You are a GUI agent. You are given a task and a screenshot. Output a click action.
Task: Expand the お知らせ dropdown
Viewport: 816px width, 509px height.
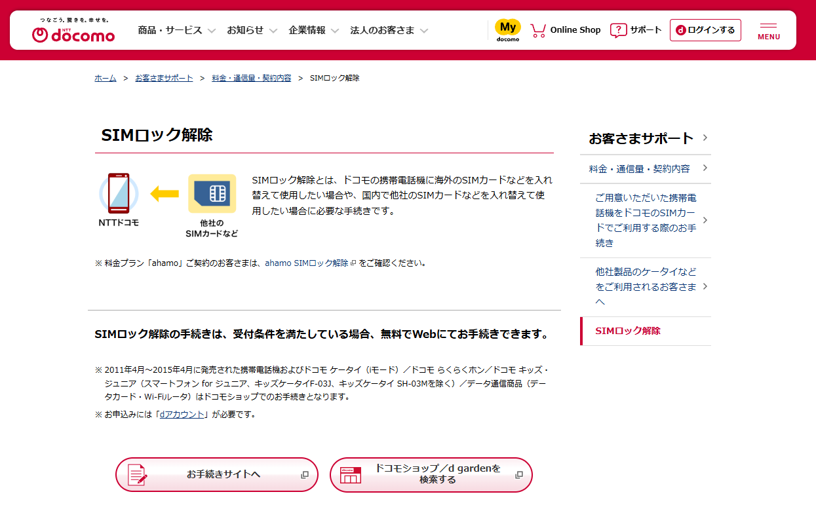click(x=273, y=31)
